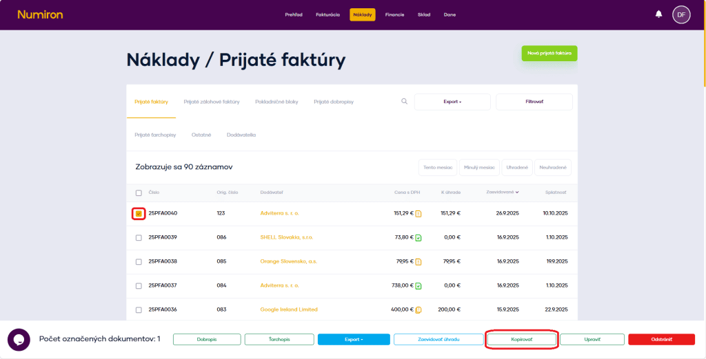The width and height of the screenshot is (706, 359).
Task: Open Financie in the top navigation
Action: tap(394, 14)
